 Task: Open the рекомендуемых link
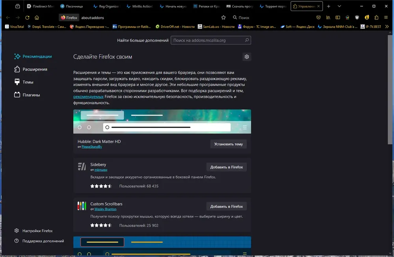[88, 97]
